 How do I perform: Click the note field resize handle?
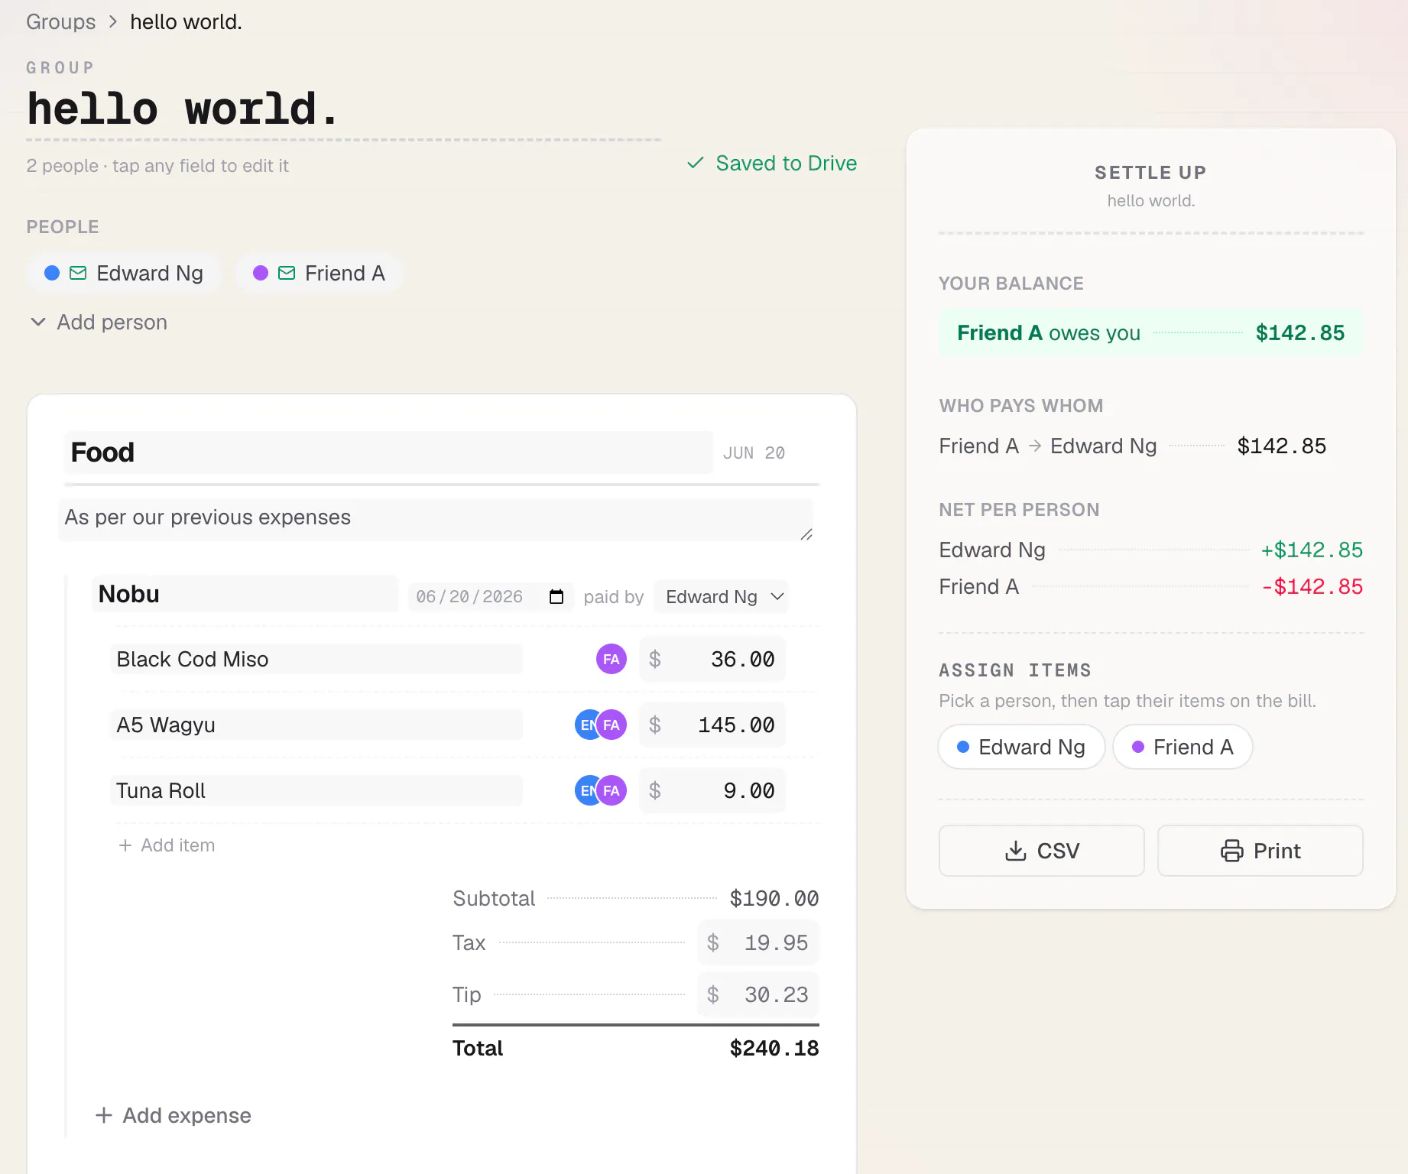point(806,534)
